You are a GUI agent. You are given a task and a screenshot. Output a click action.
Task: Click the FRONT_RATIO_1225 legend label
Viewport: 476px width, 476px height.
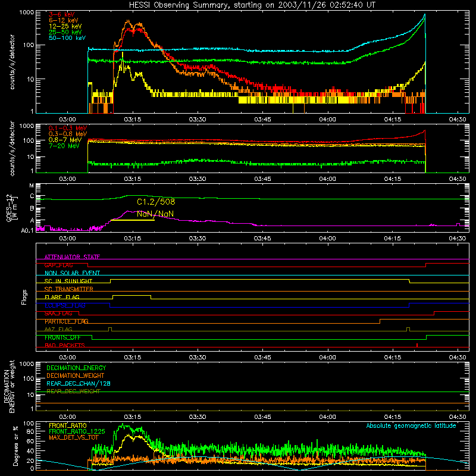(x=77, y=431)
